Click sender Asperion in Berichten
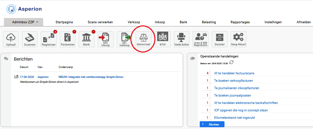 point(43,77)
